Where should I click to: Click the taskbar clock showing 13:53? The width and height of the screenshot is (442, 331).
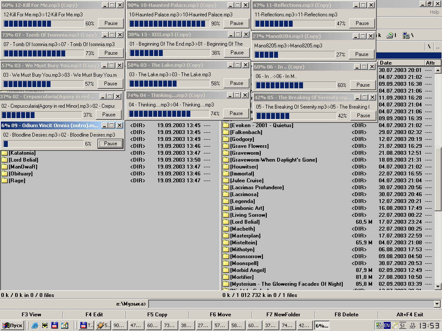pyautogui.click(x=429, y=326)
